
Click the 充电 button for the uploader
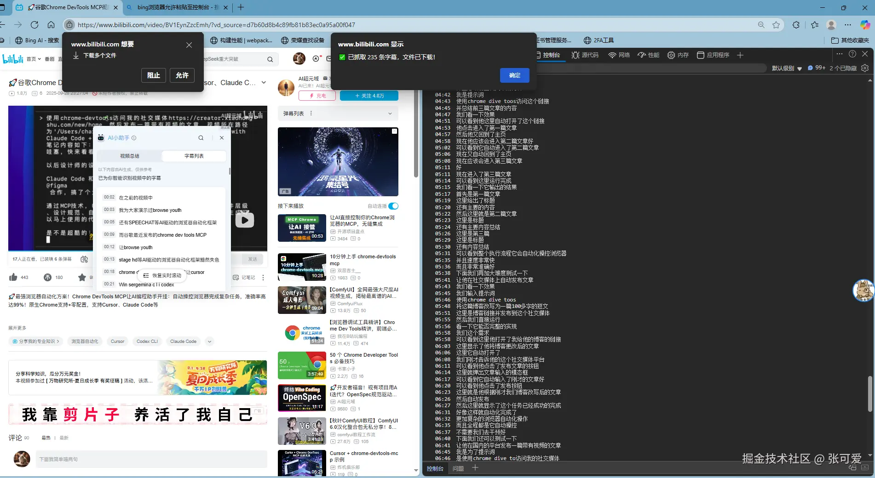coord(318,96)
